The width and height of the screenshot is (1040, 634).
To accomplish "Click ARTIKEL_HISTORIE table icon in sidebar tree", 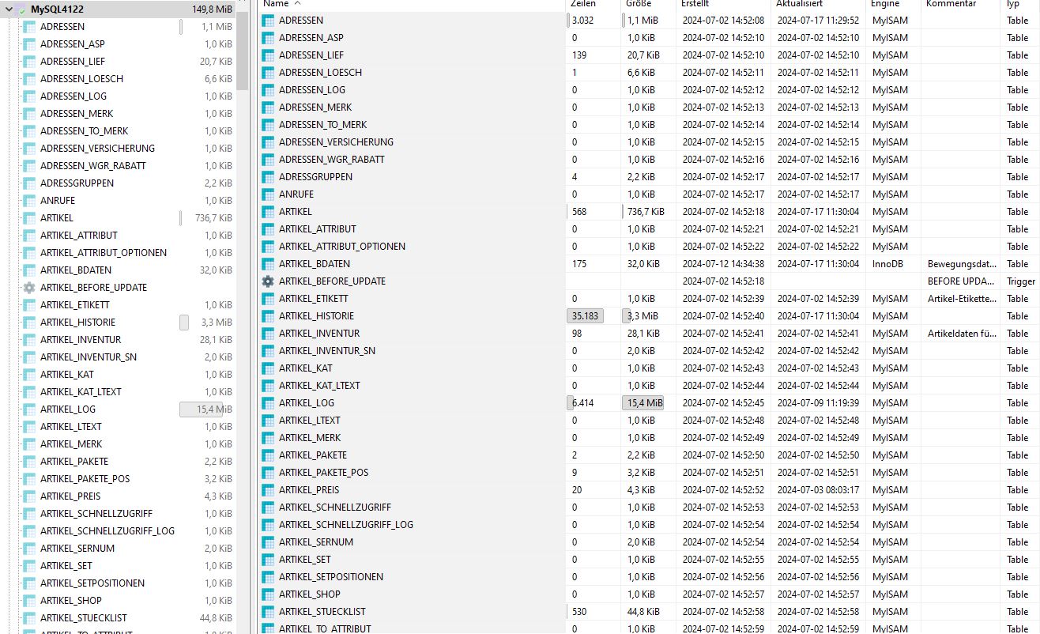I will pos(29,323).
